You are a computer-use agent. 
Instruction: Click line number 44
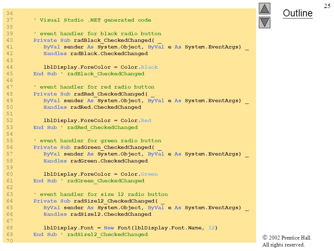coord(10,67)
